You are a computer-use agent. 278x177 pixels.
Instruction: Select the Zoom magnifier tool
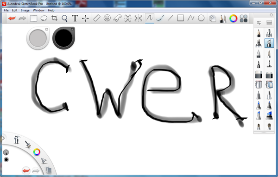coord(64,18)
